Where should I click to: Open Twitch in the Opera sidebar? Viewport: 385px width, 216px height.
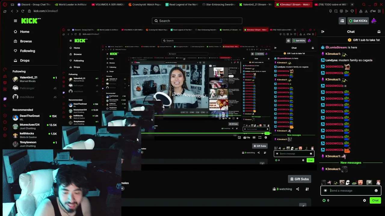pos(5,99)
